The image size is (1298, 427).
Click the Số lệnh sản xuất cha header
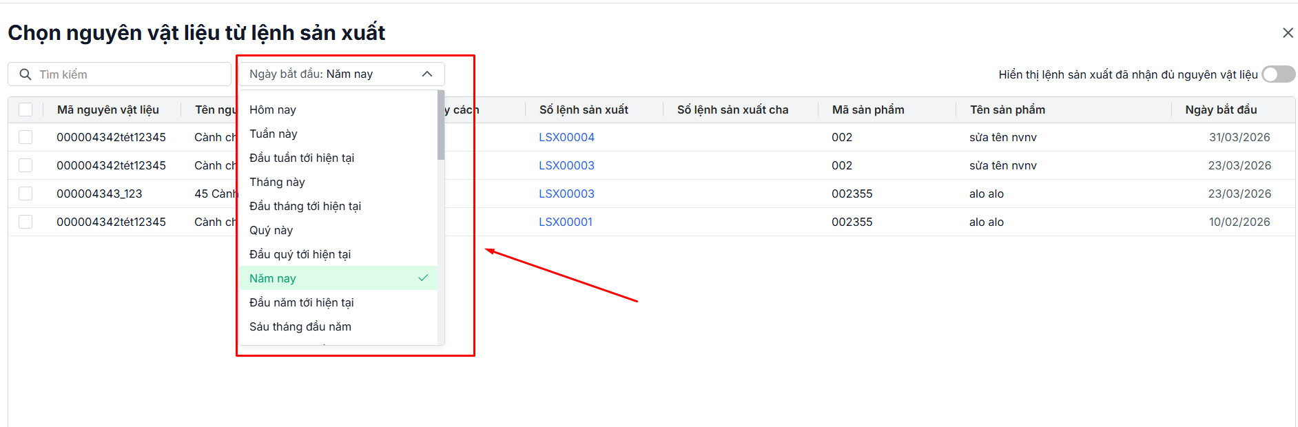pos(732,110)
